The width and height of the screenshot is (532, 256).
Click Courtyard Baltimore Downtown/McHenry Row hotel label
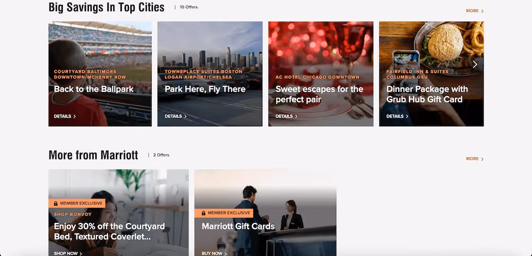tap(90, 74)
